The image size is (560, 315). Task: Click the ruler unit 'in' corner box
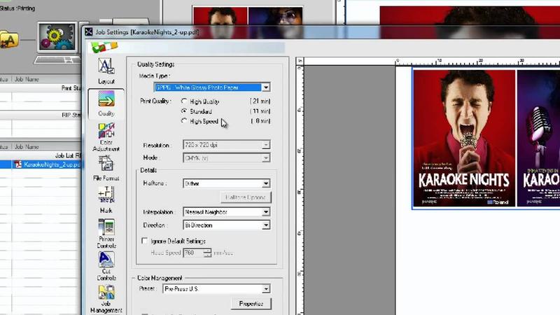[300, 61]
